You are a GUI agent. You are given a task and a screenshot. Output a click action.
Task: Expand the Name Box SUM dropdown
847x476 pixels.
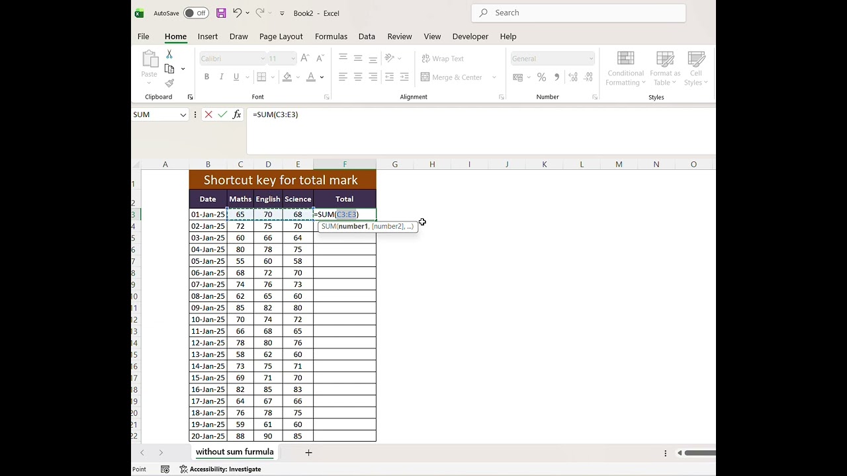tap(183, 114)
